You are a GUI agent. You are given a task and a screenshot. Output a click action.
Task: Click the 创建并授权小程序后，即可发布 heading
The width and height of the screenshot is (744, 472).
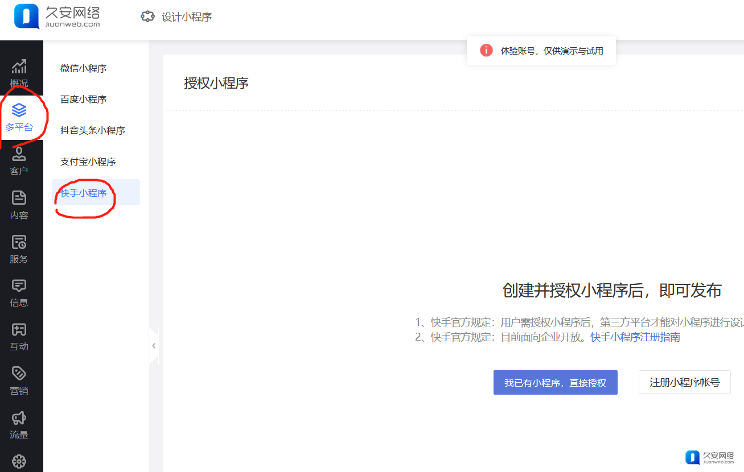(612, 291)
